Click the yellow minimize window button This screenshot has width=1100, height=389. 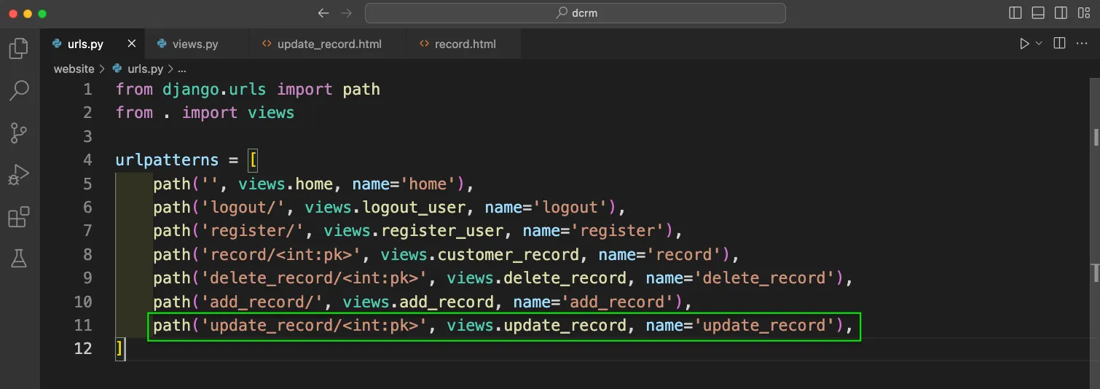[28, 13]
